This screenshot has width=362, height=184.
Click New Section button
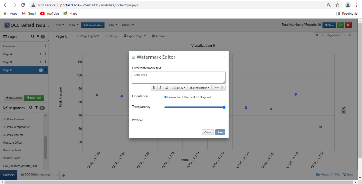pos(14,98)
